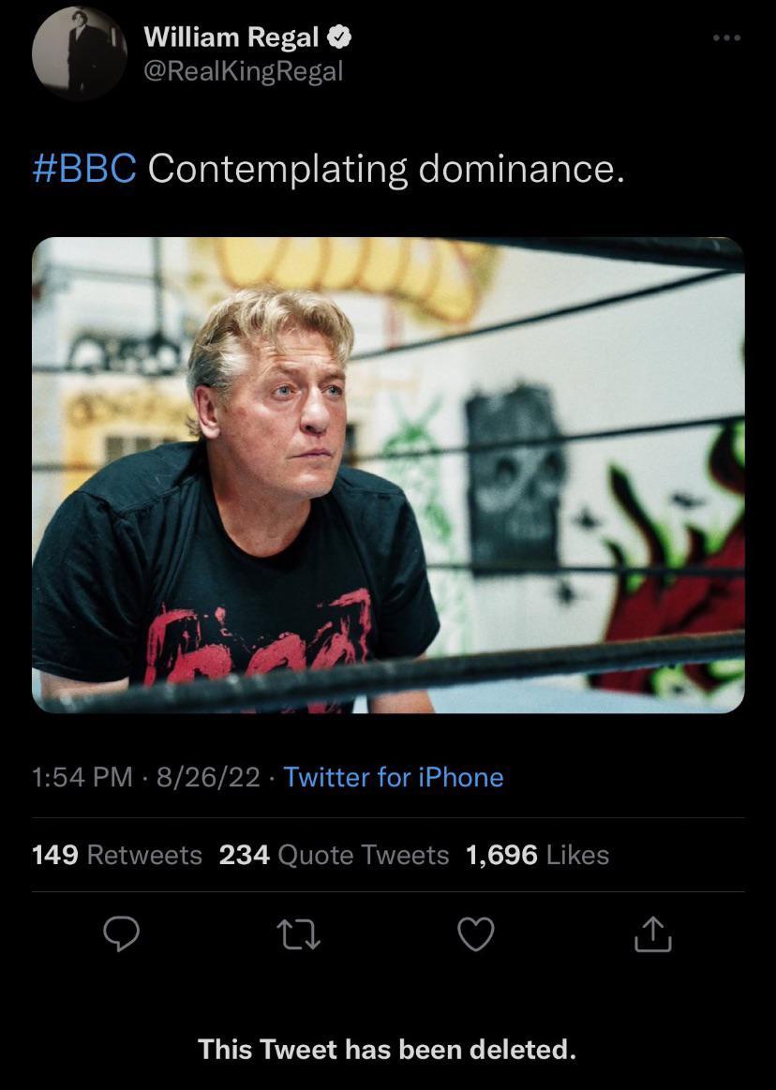The image size is (776, 1090).
Task: Tap the reply speech bubble icon
Action: click(x=122, y=933)
